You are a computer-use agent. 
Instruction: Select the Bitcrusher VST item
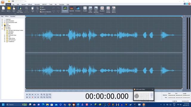pyautogui.click(x=11, y=34)
